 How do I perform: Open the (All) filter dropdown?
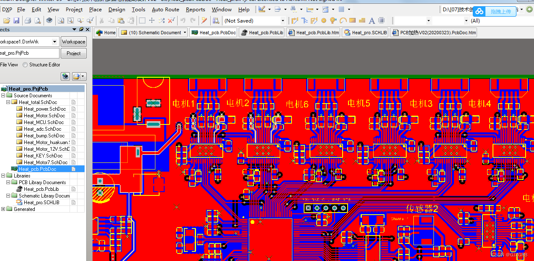(466, 20)
